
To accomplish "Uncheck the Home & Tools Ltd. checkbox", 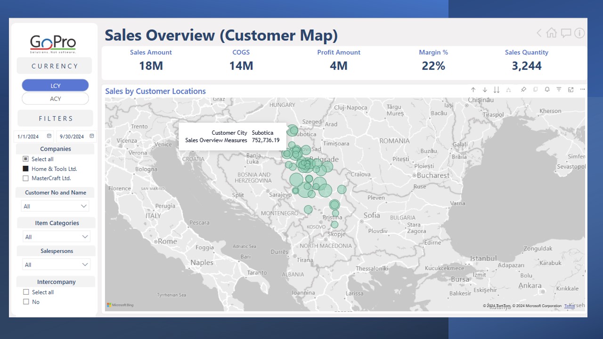I will click(x=26, y=169).
